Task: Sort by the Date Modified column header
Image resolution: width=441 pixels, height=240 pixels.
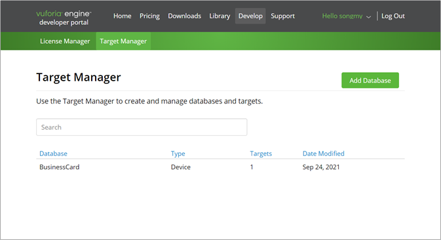Action: (323, 153)
